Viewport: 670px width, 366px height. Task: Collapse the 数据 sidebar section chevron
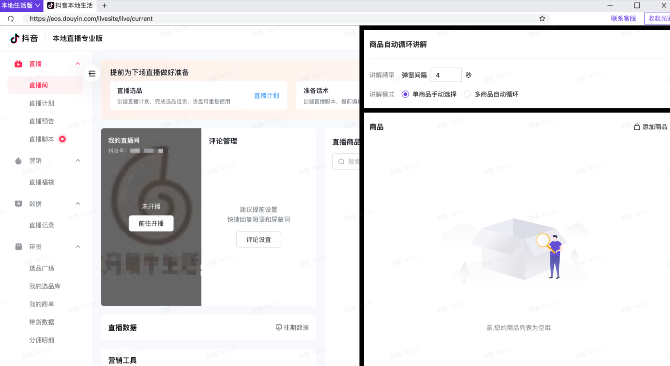point(78,203)
